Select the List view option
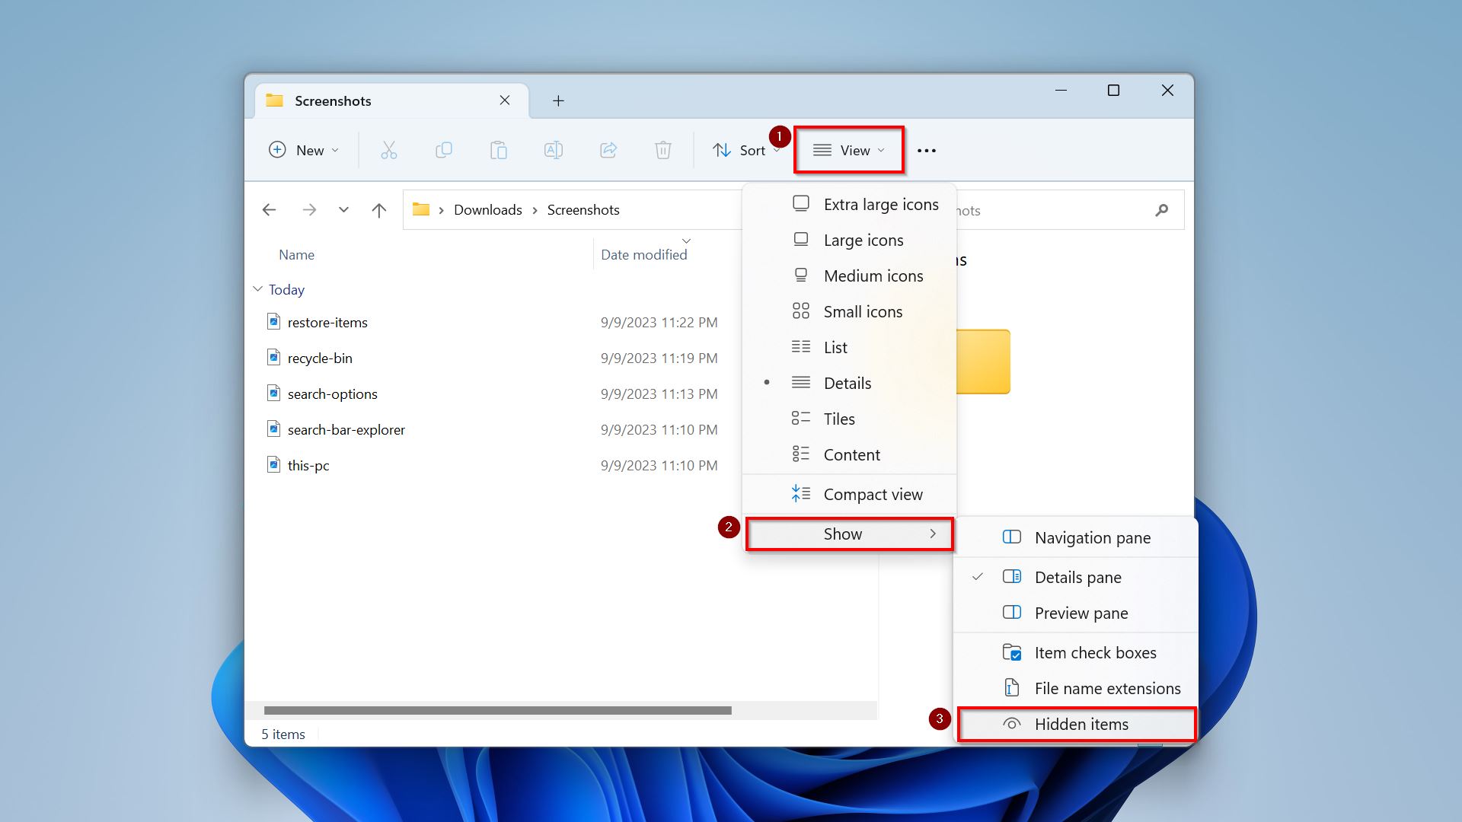 (835, 346)
